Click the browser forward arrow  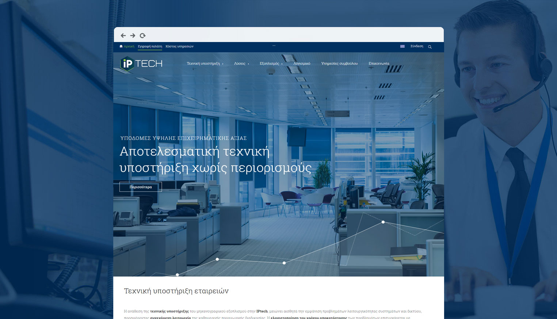pyautogui.click(x=133, y=35)
